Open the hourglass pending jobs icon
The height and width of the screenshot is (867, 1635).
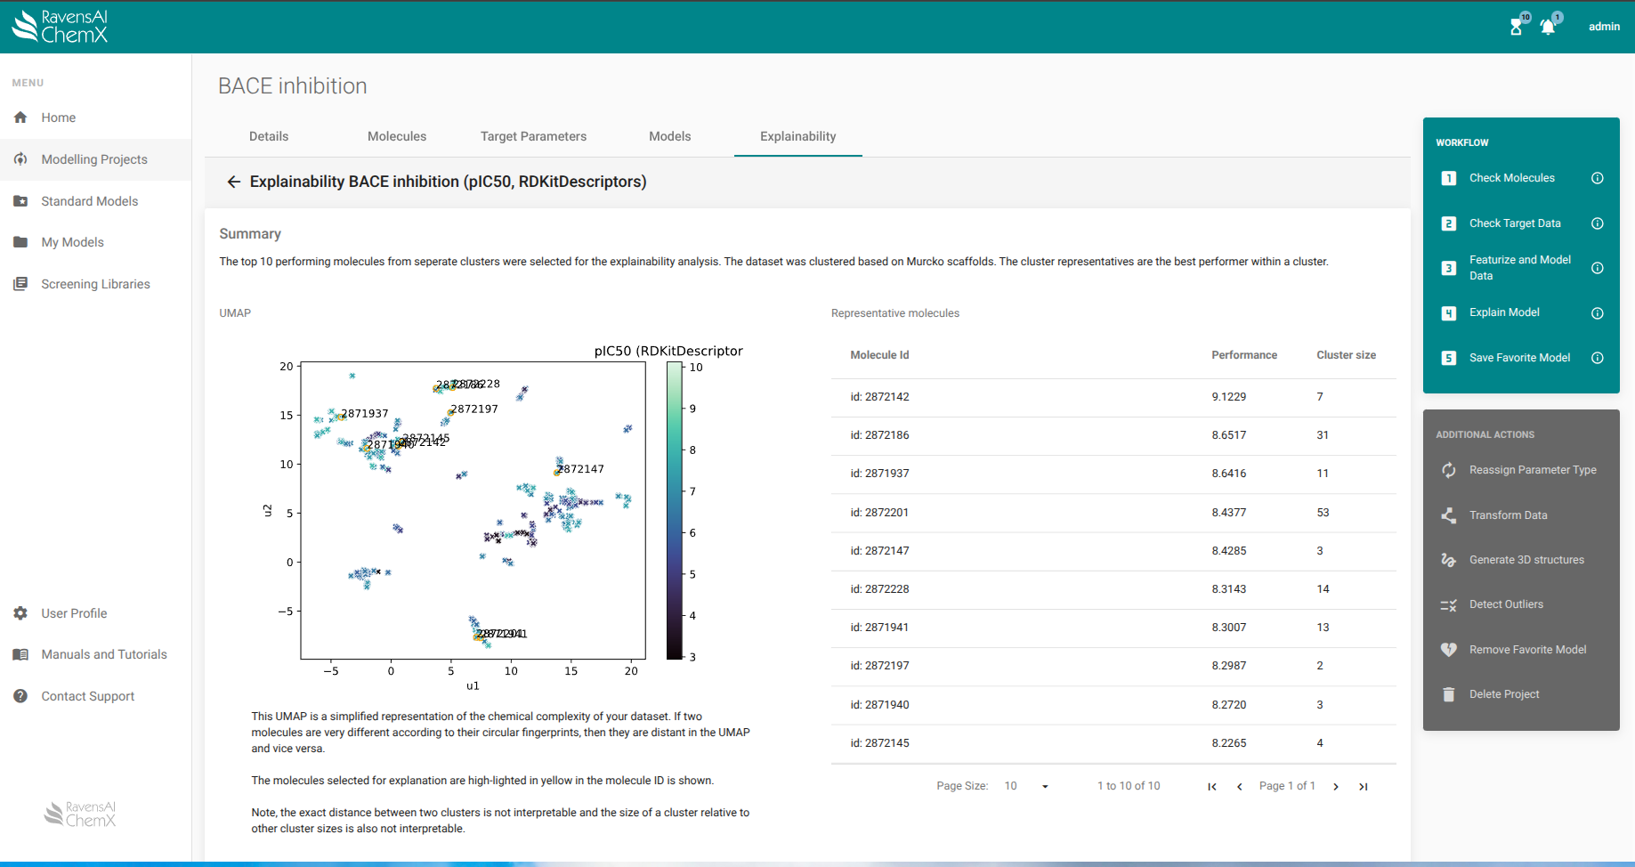point(1516,27)
